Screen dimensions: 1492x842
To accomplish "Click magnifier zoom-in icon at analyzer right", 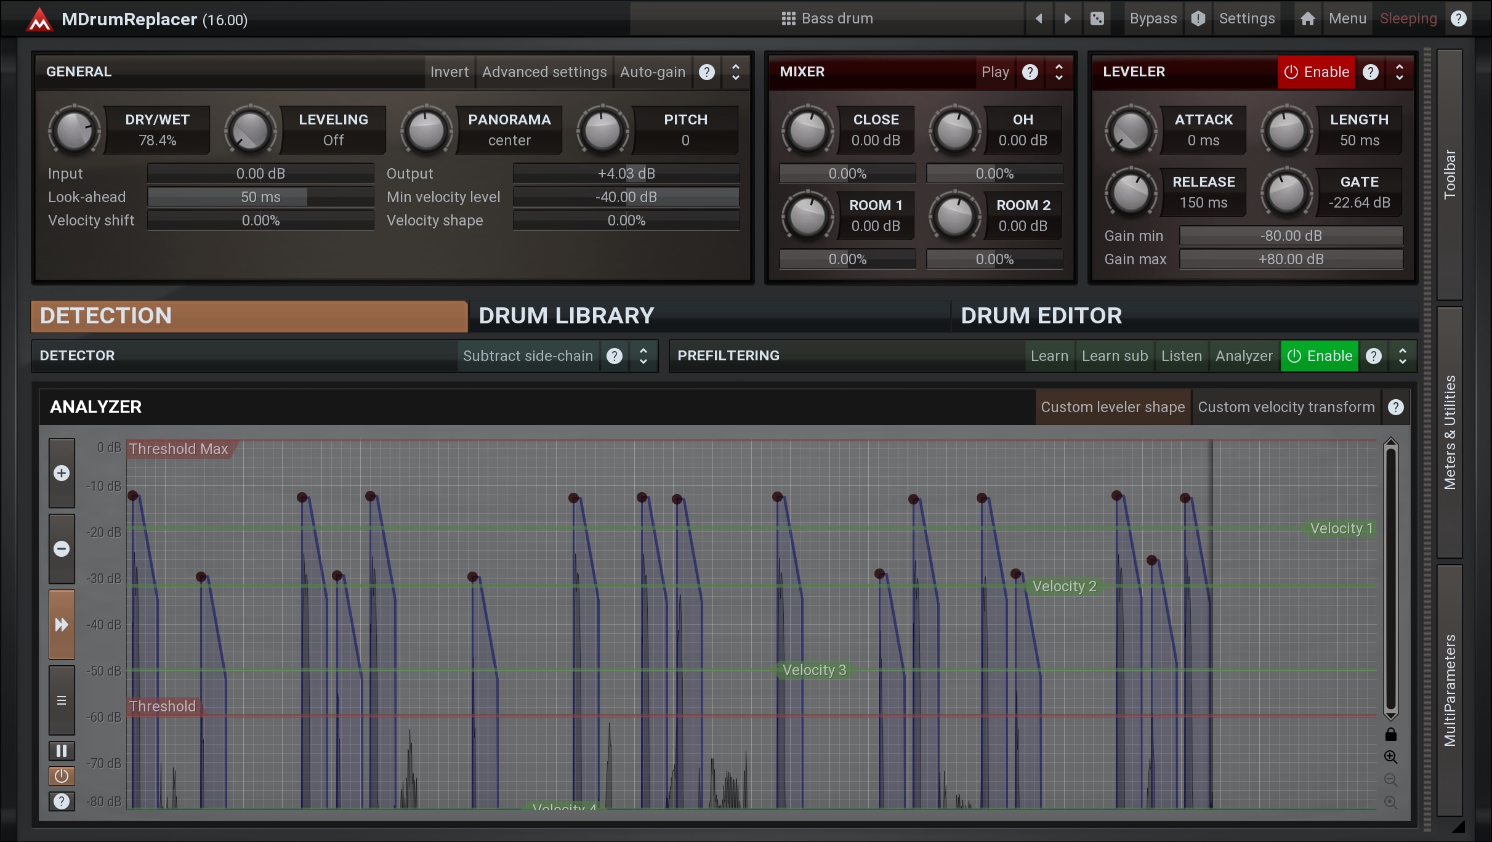I will pos(1390,757).
